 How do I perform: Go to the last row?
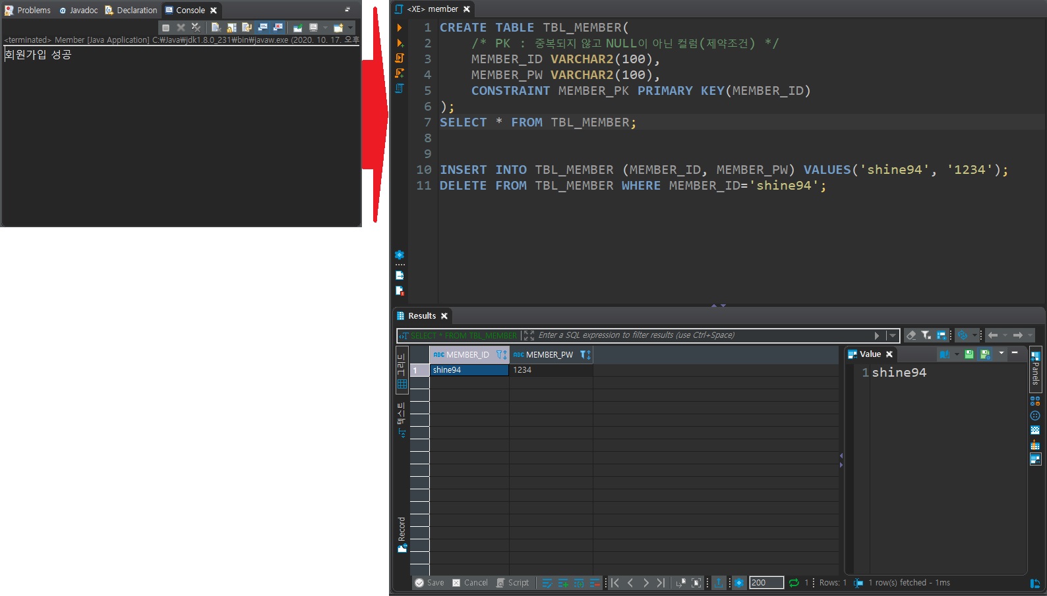tap(661, 583)
